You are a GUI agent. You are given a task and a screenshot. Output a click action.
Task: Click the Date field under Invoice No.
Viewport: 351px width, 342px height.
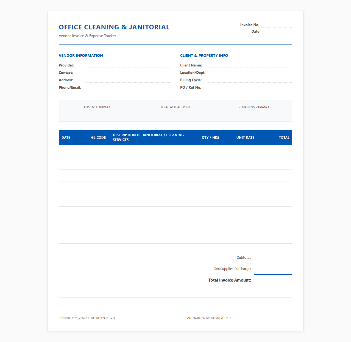(276, 31)
